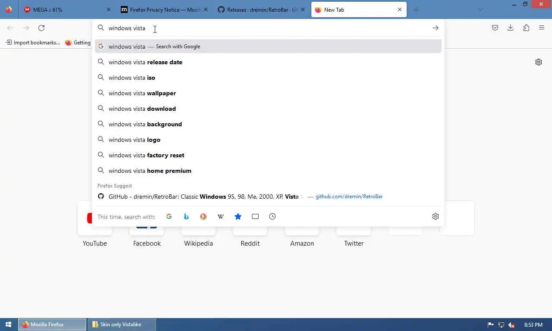Image resolution: width=552 pixels, height=331 pixels.
Task: Open the GitHub dremin/RetroBar Firefox Suggest result
Action: pos(268,197)
